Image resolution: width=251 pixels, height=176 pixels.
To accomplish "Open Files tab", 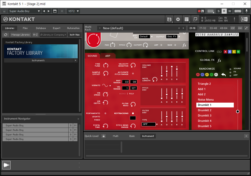I will point(25,28).
